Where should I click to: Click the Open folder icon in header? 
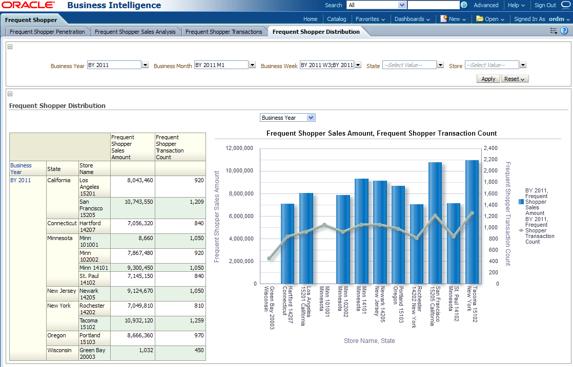tap(480, 18)
